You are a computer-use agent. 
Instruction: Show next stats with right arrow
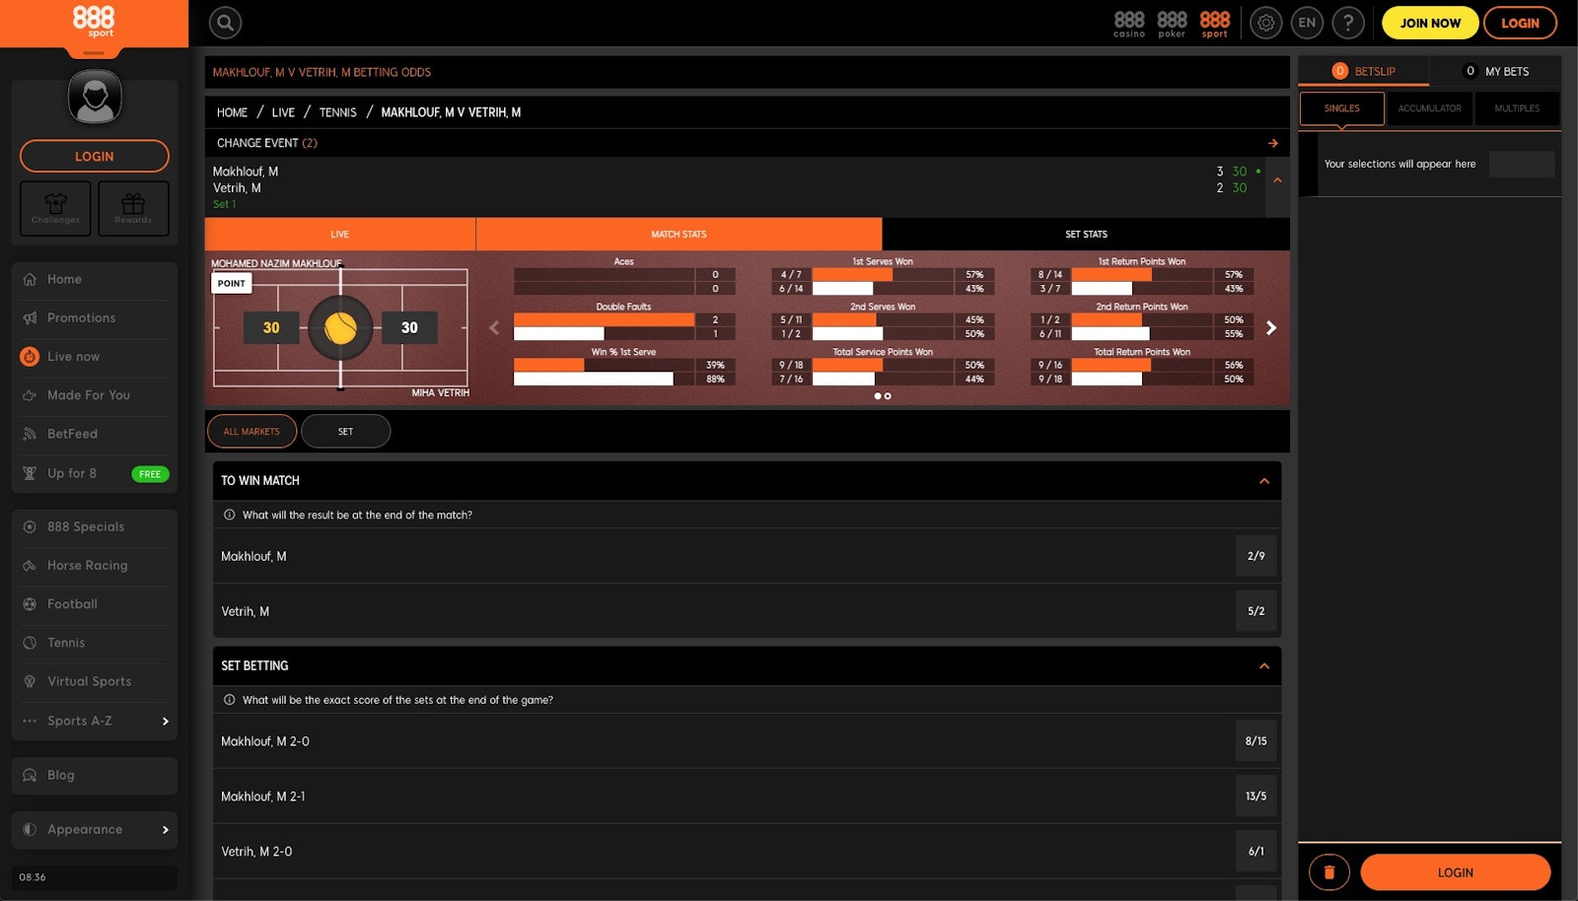point(1271,328)
